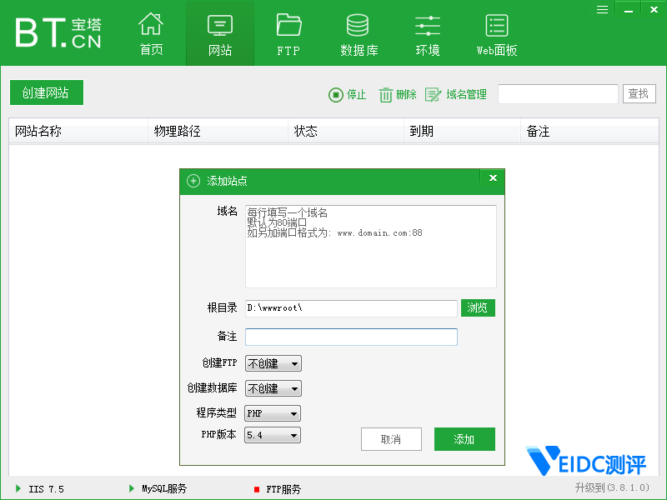The height and width of the screenshot is (500, 667).
Task: Open the 程序类型 PHP dropdown
Action: [x=273, y=413]
